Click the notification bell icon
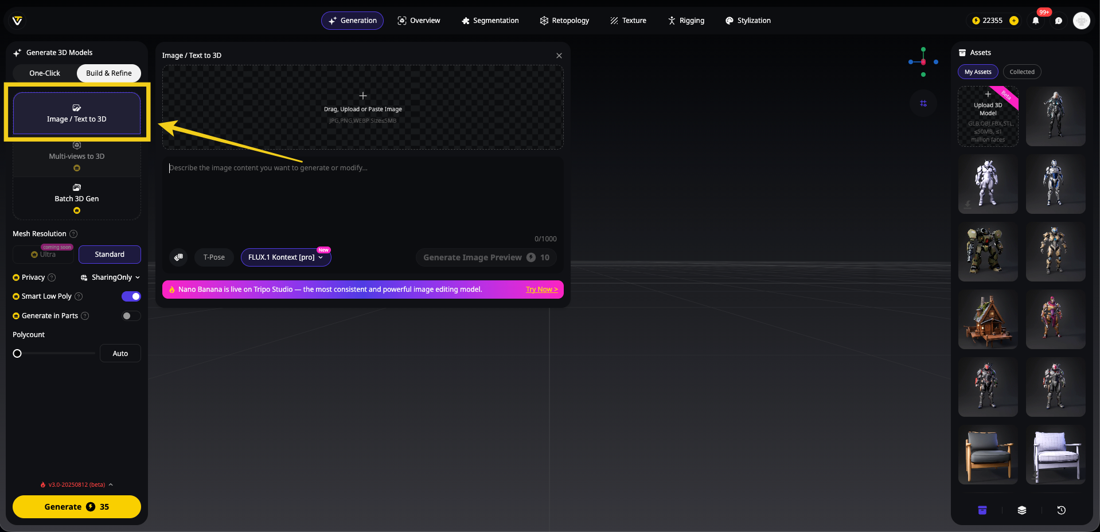 pyautogui.click(x=1035, y=21)
